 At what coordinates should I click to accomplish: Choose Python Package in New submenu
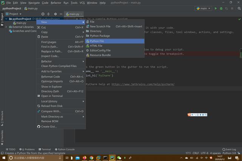[x=115, y=36]
